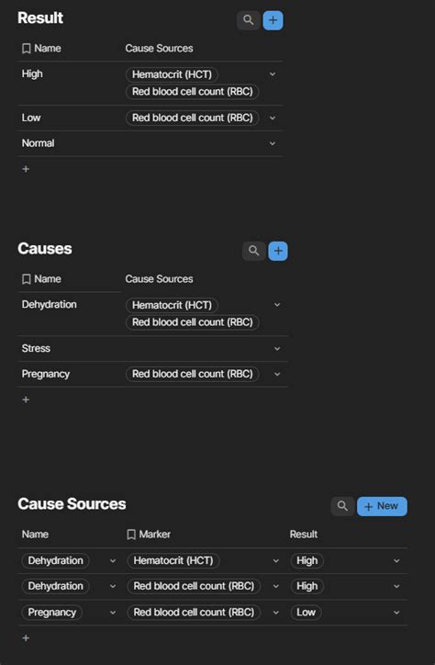The width and height of the screenshot is (435, 665).
Task: Open search in Cause Sources table
Action: click(342, 506)
